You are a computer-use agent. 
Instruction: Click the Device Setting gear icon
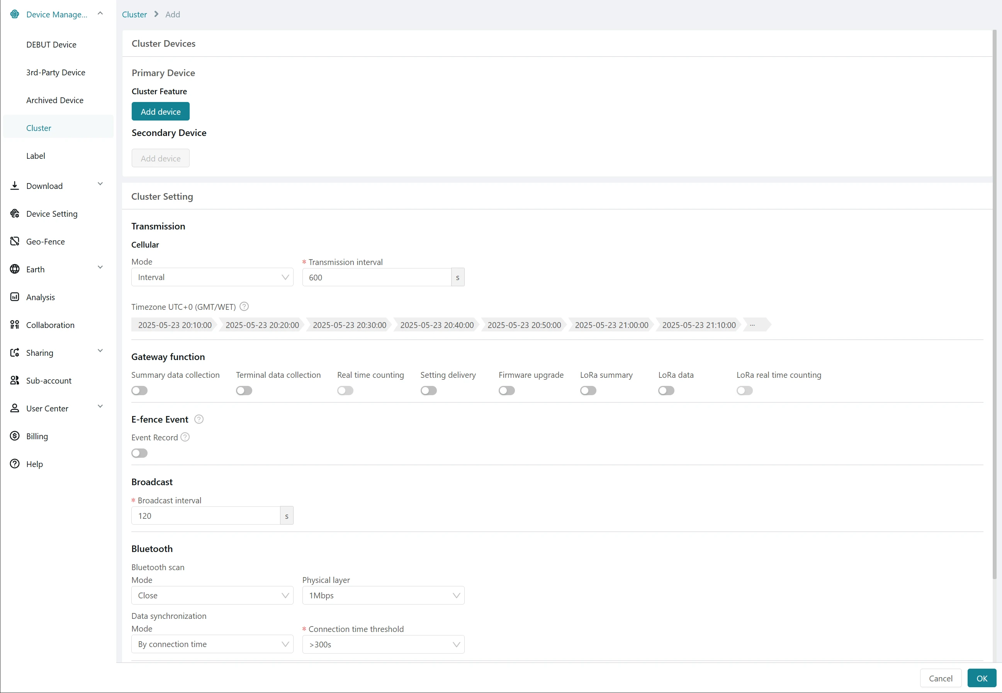point(15,213)
